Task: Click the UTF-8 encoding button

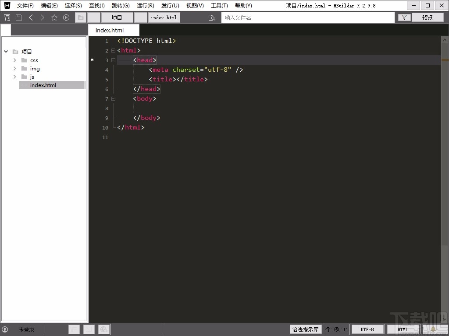Action: coord(367,329)
